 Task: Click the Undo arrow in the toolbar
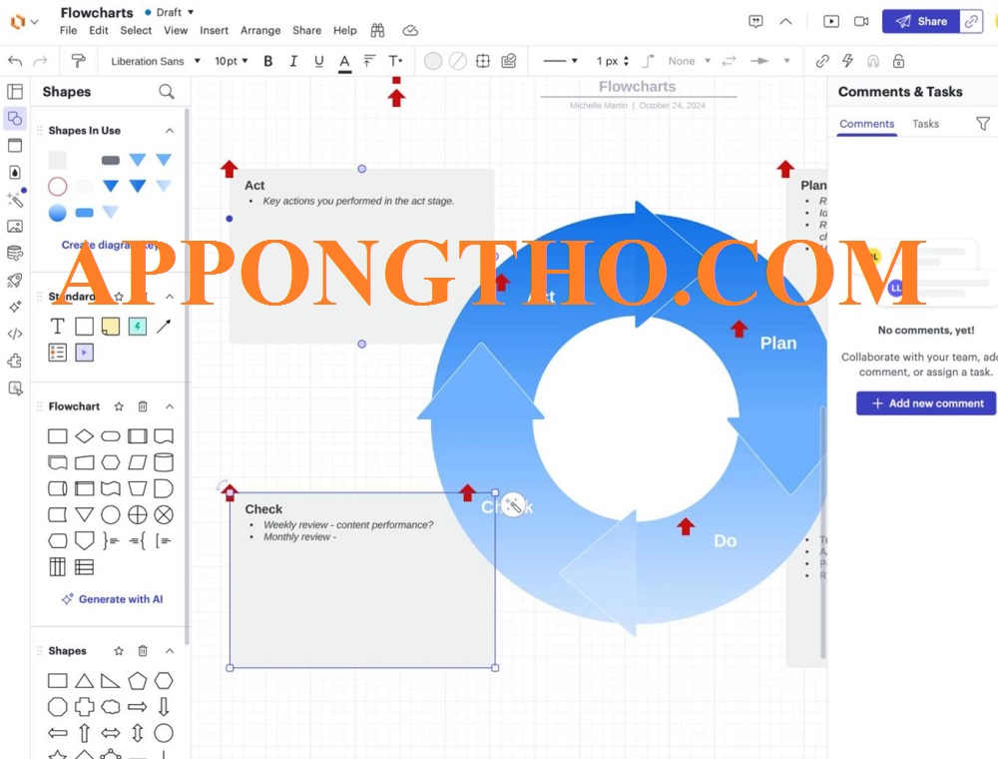pos(15,61)
